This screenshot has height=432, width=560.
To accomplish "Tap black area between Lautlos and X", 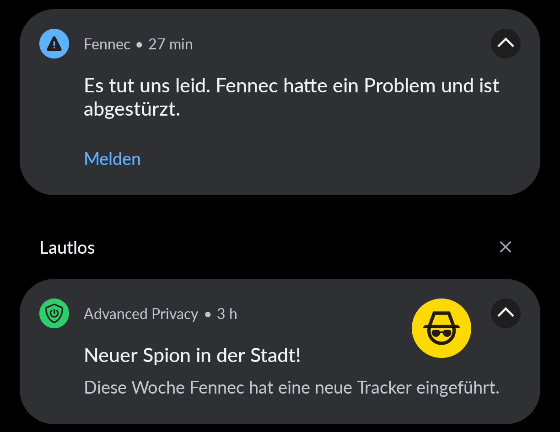I will [x=293, y=247].
